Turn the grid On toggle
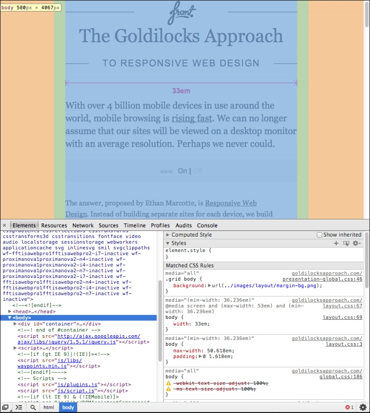 click(182, 171)
